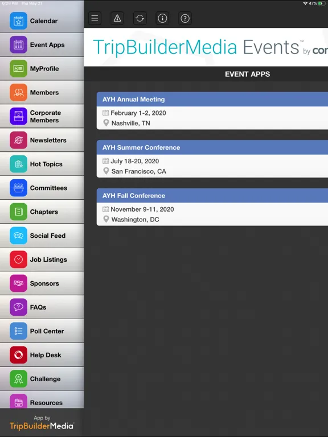Screen dimensions: 328x437
Task: Tap the battery indicator in status bar
Action: pyautogui.click(x=322, y=3)
